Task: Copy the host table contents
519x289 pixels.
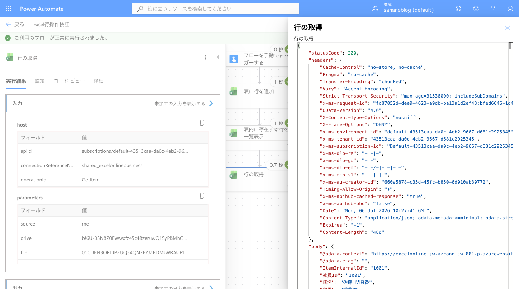Action: click(202, 123)
